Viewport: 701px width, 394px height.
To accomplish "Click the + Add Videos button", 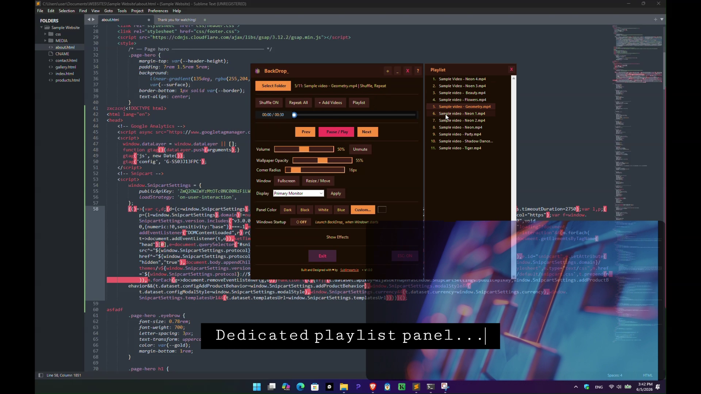I will [330, 103].
